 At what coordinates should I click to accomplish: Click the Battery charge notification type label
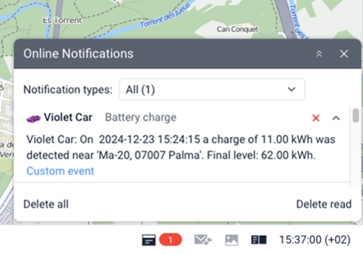tap(140, 117)
